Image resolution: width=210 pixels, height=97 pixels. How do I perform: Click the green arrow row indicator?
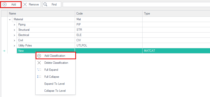(4, 51)
